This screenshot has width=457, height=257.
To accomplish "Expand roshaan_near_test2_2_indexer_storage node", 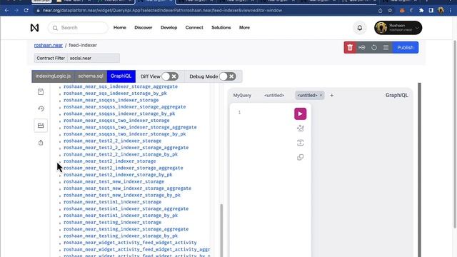I will [60, 141].
